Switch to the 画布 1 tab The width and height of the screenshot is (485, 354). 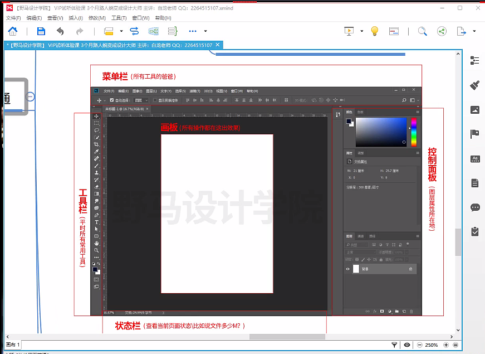[12, 345]
